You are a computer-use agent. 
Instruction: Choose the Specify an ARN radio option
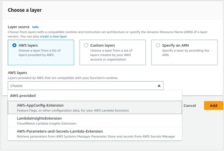tap(158, 45)
